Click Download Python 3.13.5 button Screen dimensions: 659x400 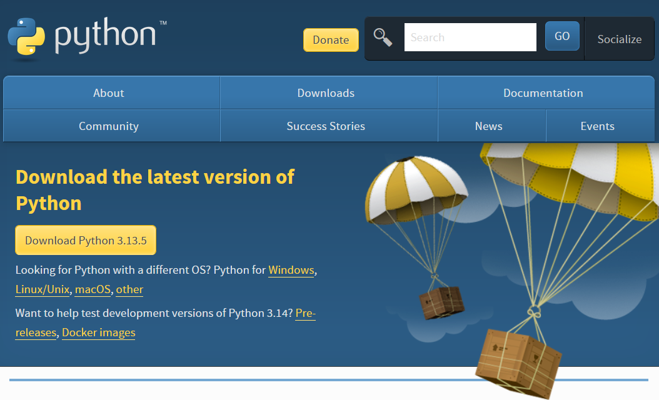pos(86,241)
